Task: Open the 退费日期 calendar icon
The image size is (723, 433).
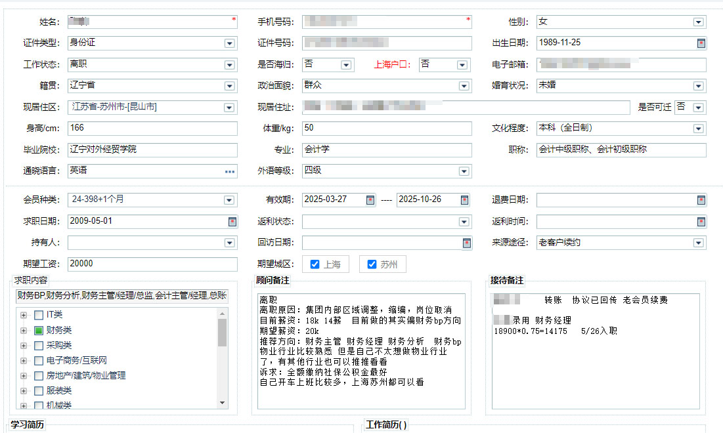Action: [x=701, y=200]
